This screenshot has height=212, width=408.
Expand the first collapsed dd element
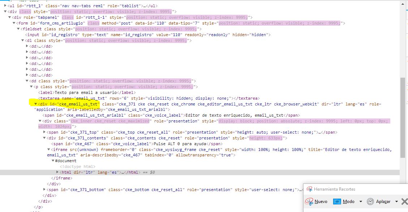pyautogui.click(x=26, y=46)
